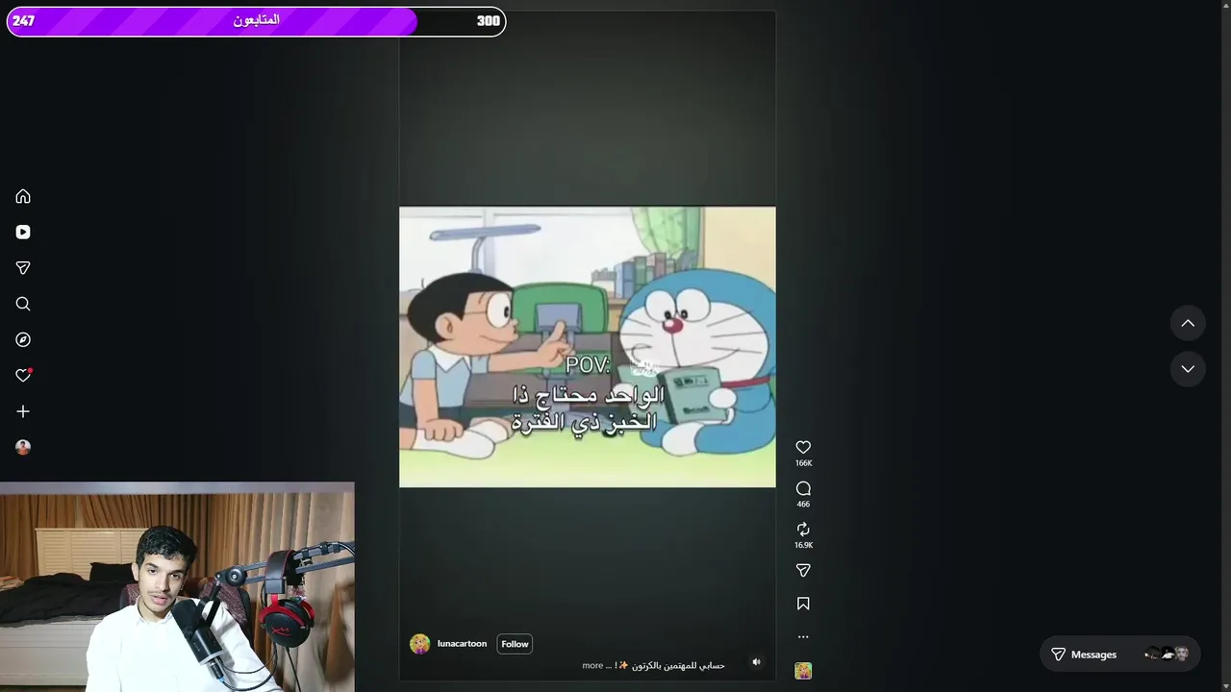Click the 466 comments count
Screen dimensions: 1231x692
803,505
